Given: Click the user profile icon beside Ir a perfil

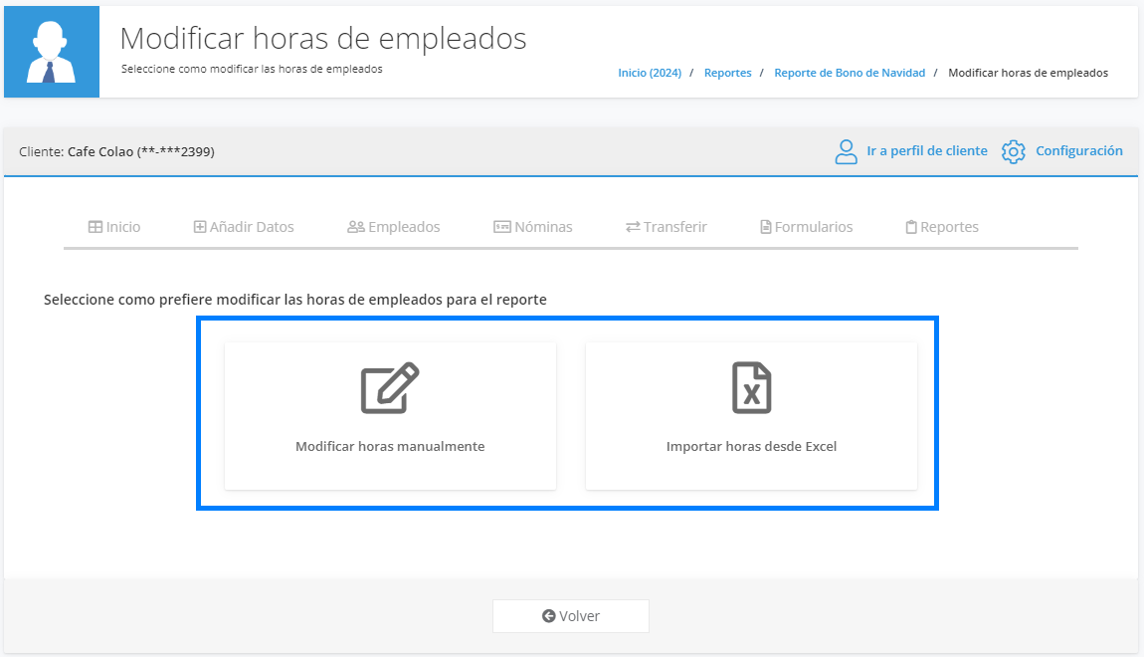Looking at the screenshot, I should click(847, 152).
